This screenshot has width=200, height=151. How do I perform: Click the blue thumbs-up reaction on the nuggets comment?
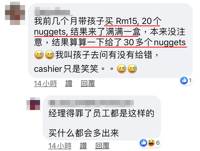coord(184,80)
